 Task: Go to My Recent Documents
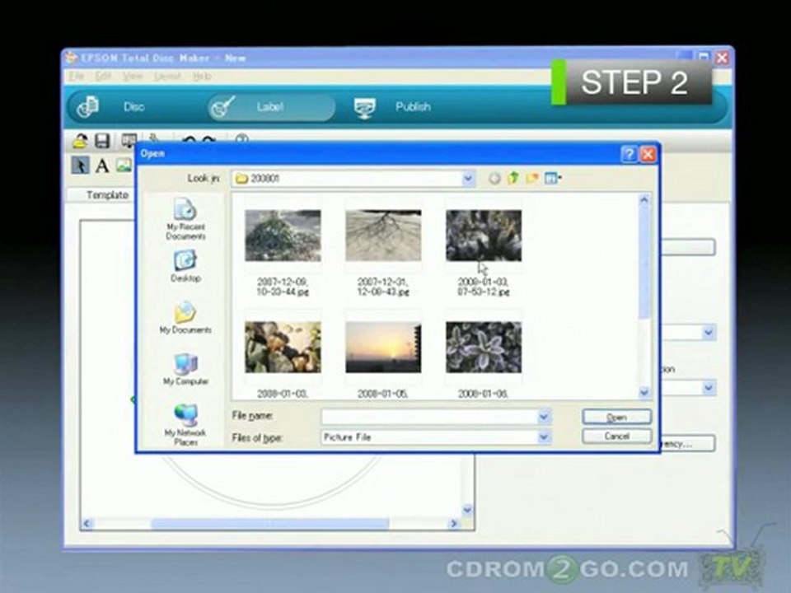coord(185,219)
